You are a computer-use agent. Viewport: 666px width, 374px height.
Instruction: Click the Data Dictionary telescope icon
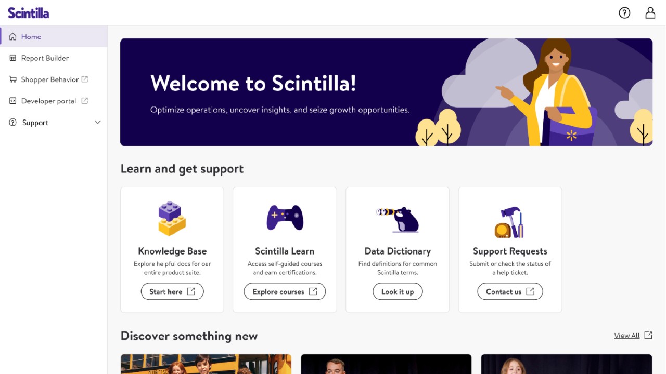(398, 219)
